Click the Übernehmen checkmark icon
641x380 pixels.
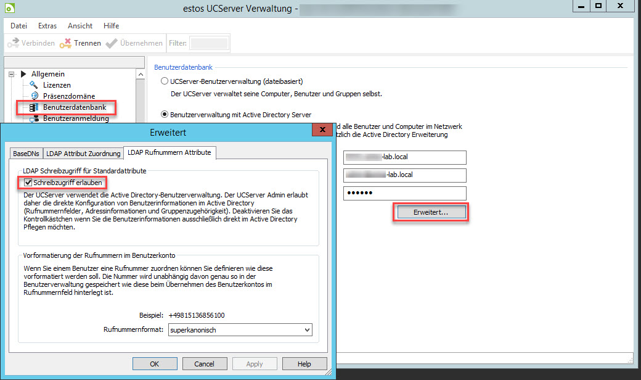112,43
